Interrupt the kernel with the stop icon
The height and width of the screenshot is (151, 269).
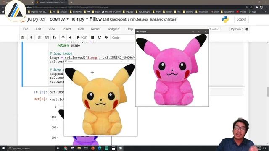(92, 37)
